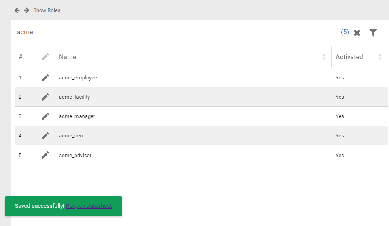Viewport: 389px width, 226px height.
Task: Clear the acme search with the X icon
Action: tap(357, 33)
